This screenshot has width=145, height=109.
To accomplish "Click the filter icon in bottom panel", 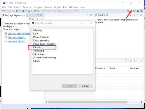I will click(x=126, y=61).
